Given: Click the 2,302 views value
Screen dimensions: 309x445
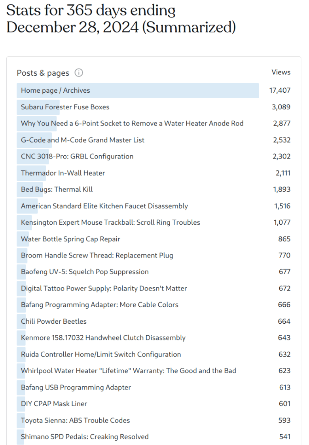Looking at the screenshot, I should point(281,157).
